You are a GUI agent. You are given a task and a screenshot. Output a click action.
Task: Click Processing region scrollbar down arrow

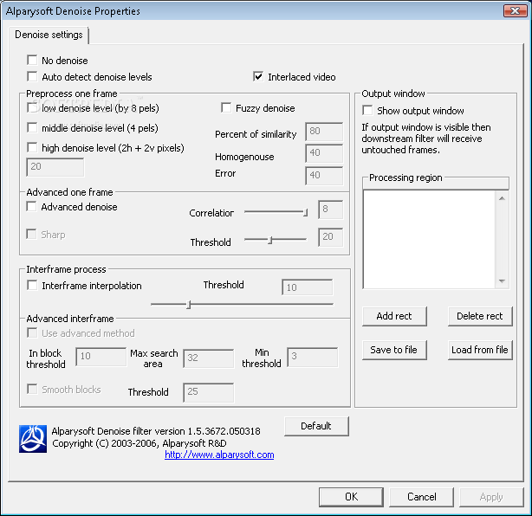pos(503,281)
